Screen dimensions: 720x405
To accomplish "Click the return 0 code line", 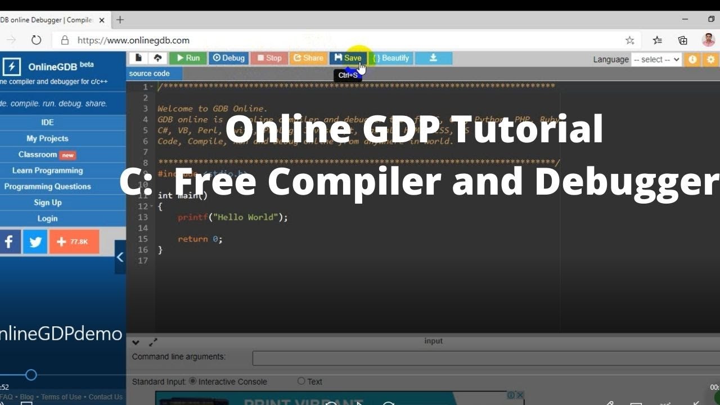I will pos(200,239).
